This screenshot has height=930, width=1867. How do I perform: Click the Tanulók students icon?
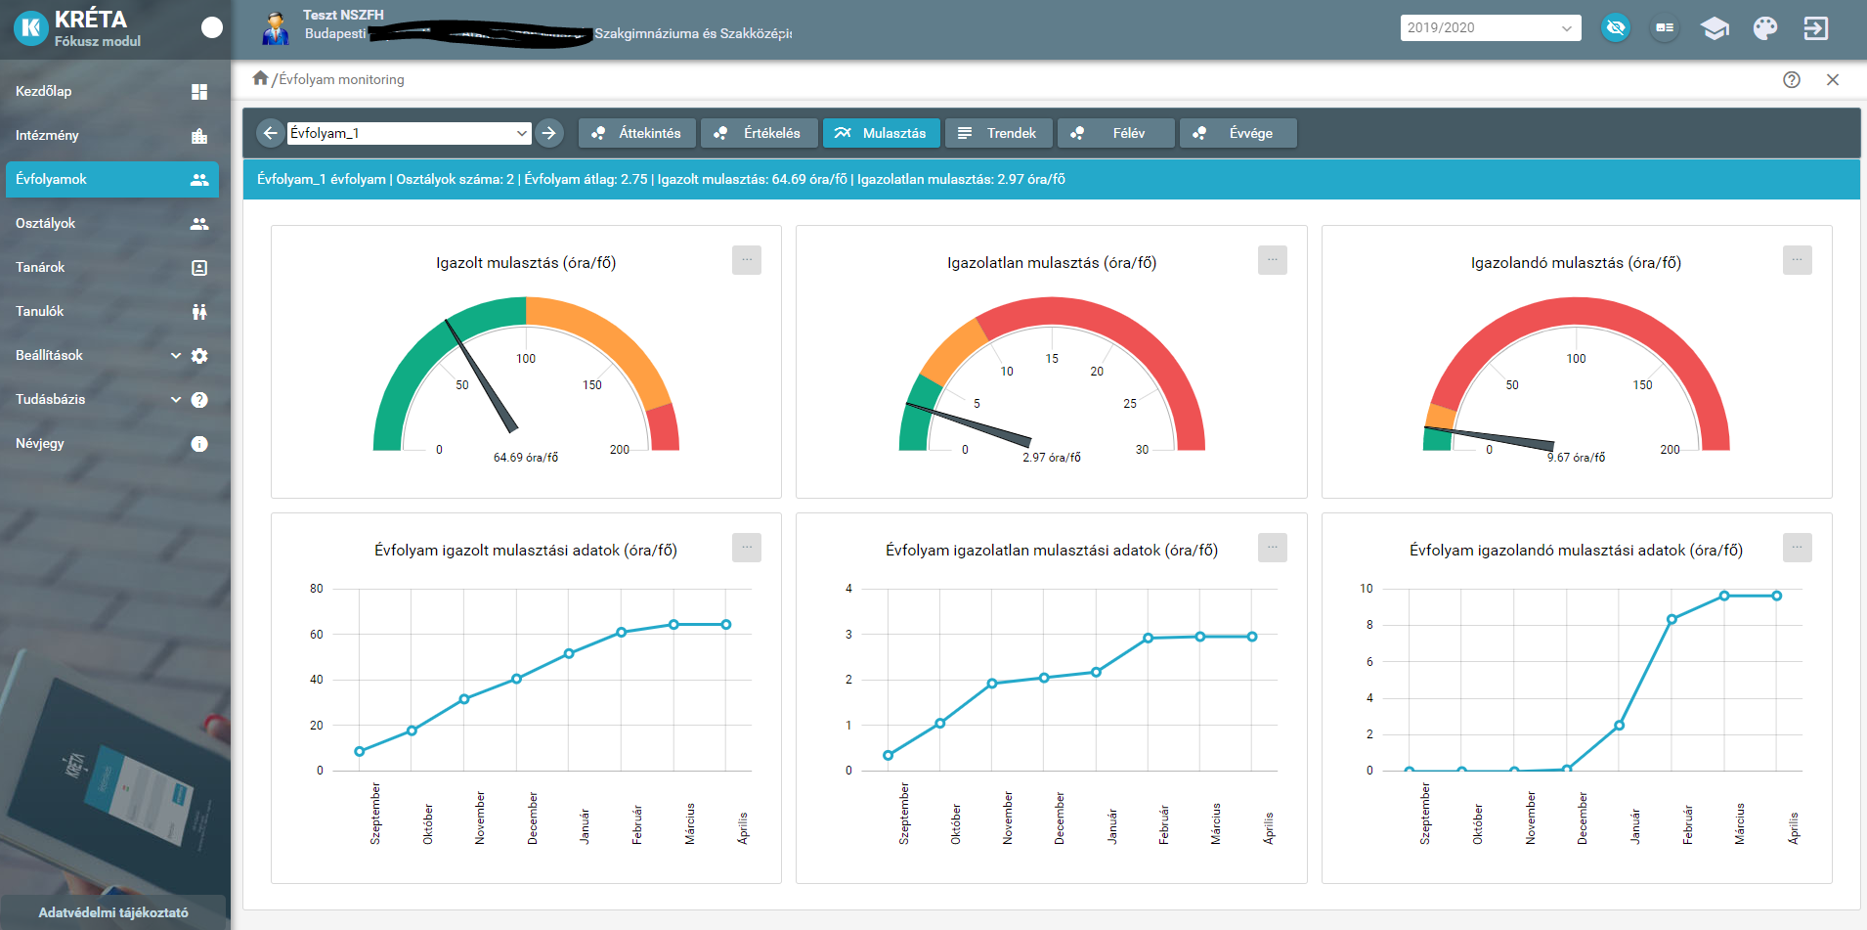point(199,312)
